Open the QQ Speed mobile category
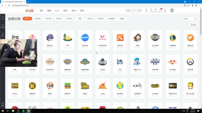The height and width of the screenshot is (113, 202). [190, 88]
